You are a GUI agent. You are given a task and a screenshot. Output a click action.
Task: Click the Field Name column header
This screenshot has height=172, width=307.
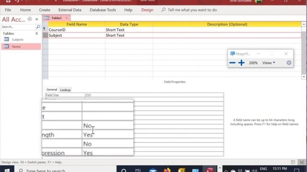[x=77, y=24]
